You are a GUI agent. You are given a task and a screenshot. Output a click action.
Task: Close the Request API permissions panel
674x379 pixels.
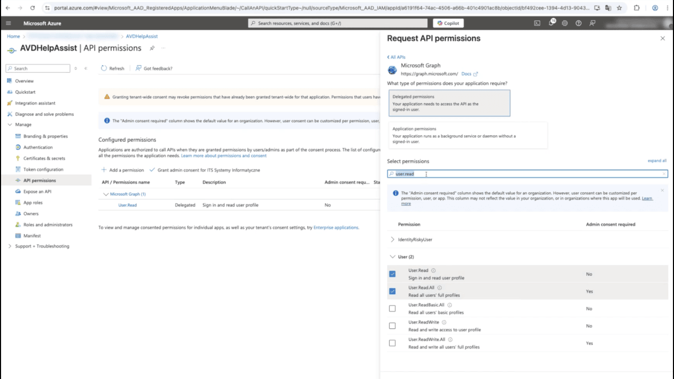click(662, 38)
